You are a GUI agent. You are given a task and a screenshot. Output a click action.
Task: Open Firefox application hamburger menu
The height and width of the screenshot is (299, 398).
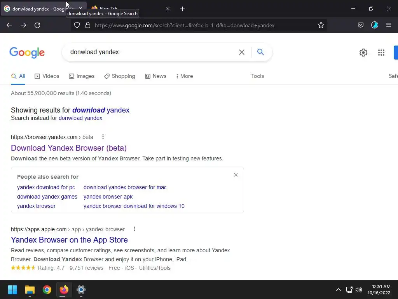tap(389, 25)
